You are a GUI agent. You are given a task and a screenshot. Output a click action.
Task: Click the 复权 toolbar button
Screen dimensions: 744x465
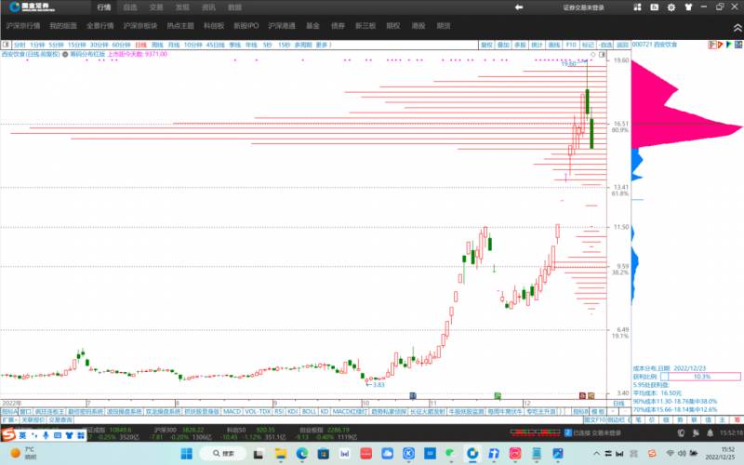[x=486, y=45]
